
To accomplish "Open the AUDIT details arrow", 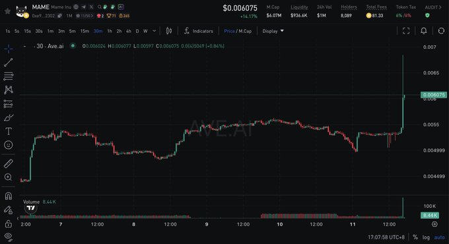I will pyautogui.click(x=440, y=7).
